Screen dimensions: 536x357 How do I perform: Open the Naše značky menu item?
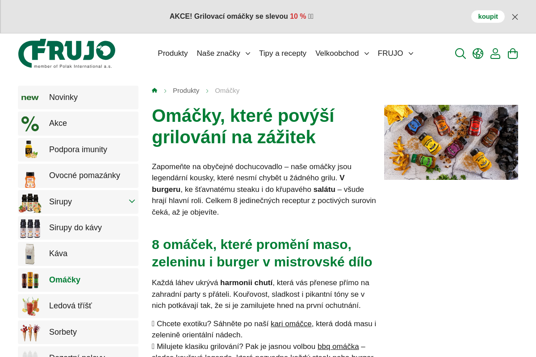pos(218,54)
